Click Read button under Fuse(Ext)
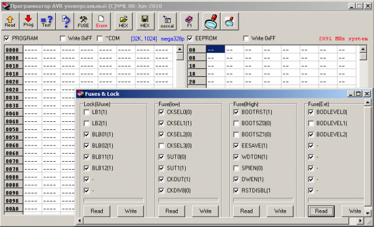This screenshot has width=374, height=227. click(321, 211)
